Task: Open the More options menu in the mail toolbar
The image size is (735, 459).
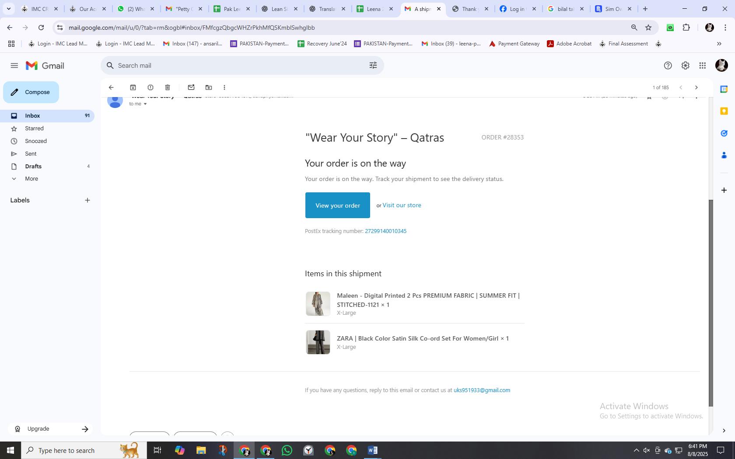Action: pos(224,87)
